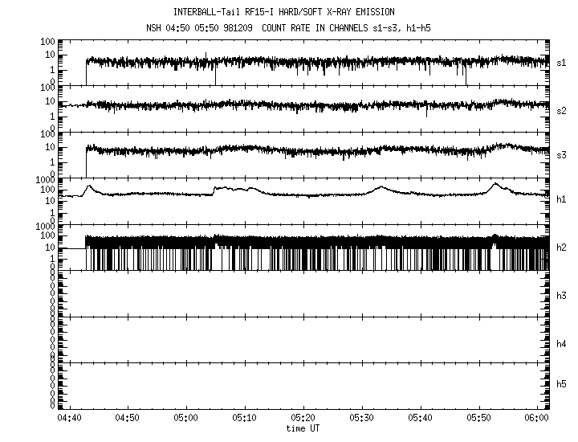Select the 04:50 time axis label
Viewport: 578px width, 442px height.
[128, 419]
